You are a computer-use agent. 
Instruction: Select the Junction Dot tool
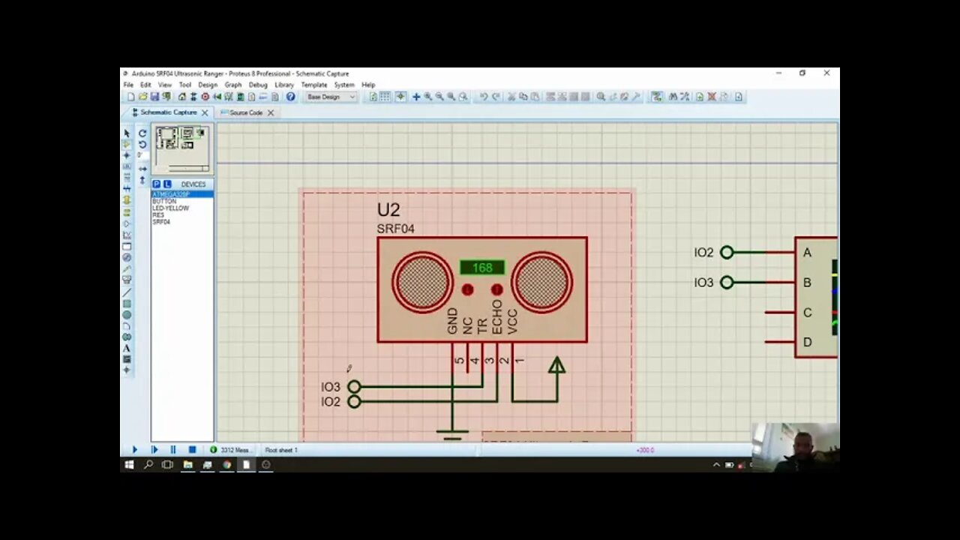[127, 155]
